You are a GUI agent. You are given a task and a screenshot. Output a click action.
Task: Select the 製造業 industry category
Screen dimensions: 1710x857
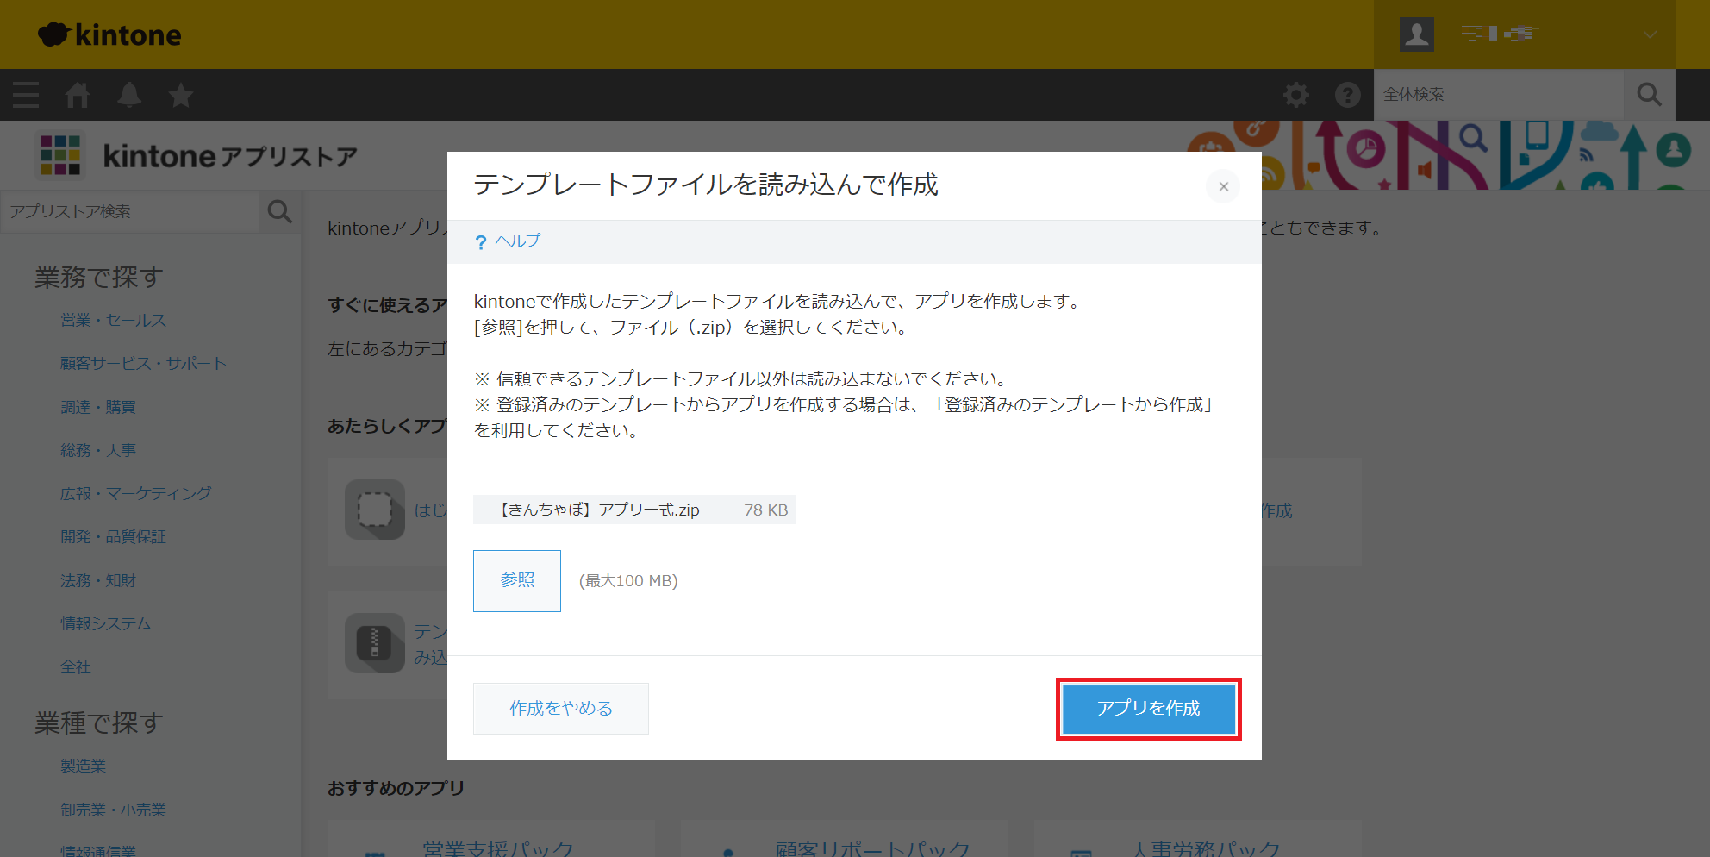[83, 766]
